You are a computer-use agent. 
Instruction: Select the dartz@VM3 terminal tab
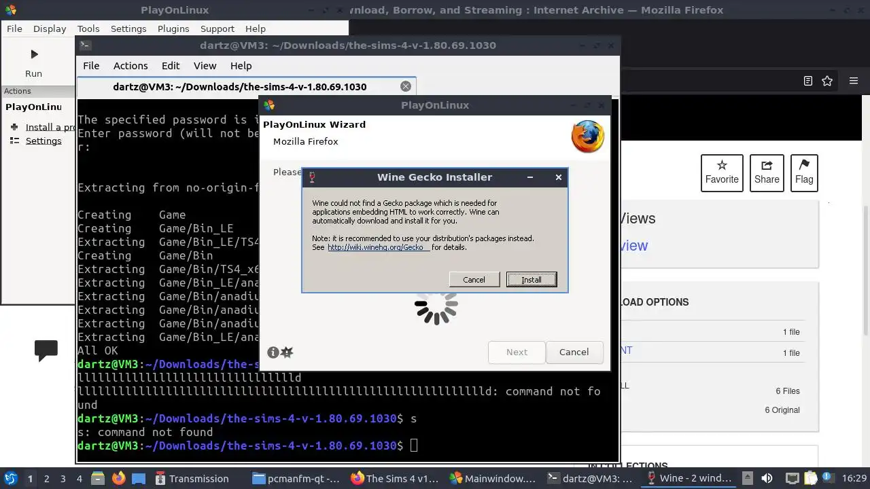click(240, 86)
